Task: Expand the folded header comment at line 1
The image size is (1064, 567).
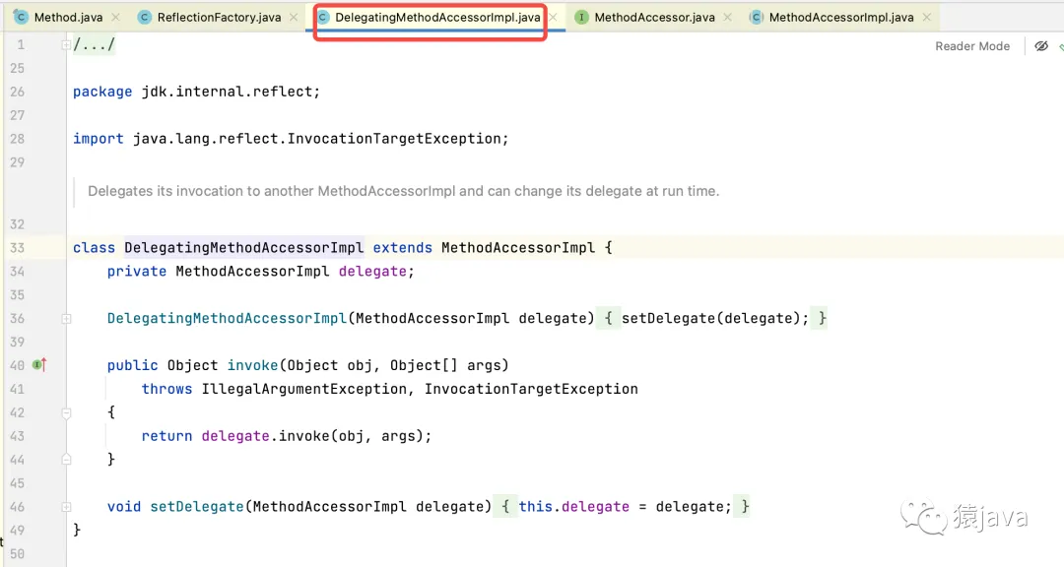Action: (66, 44)
